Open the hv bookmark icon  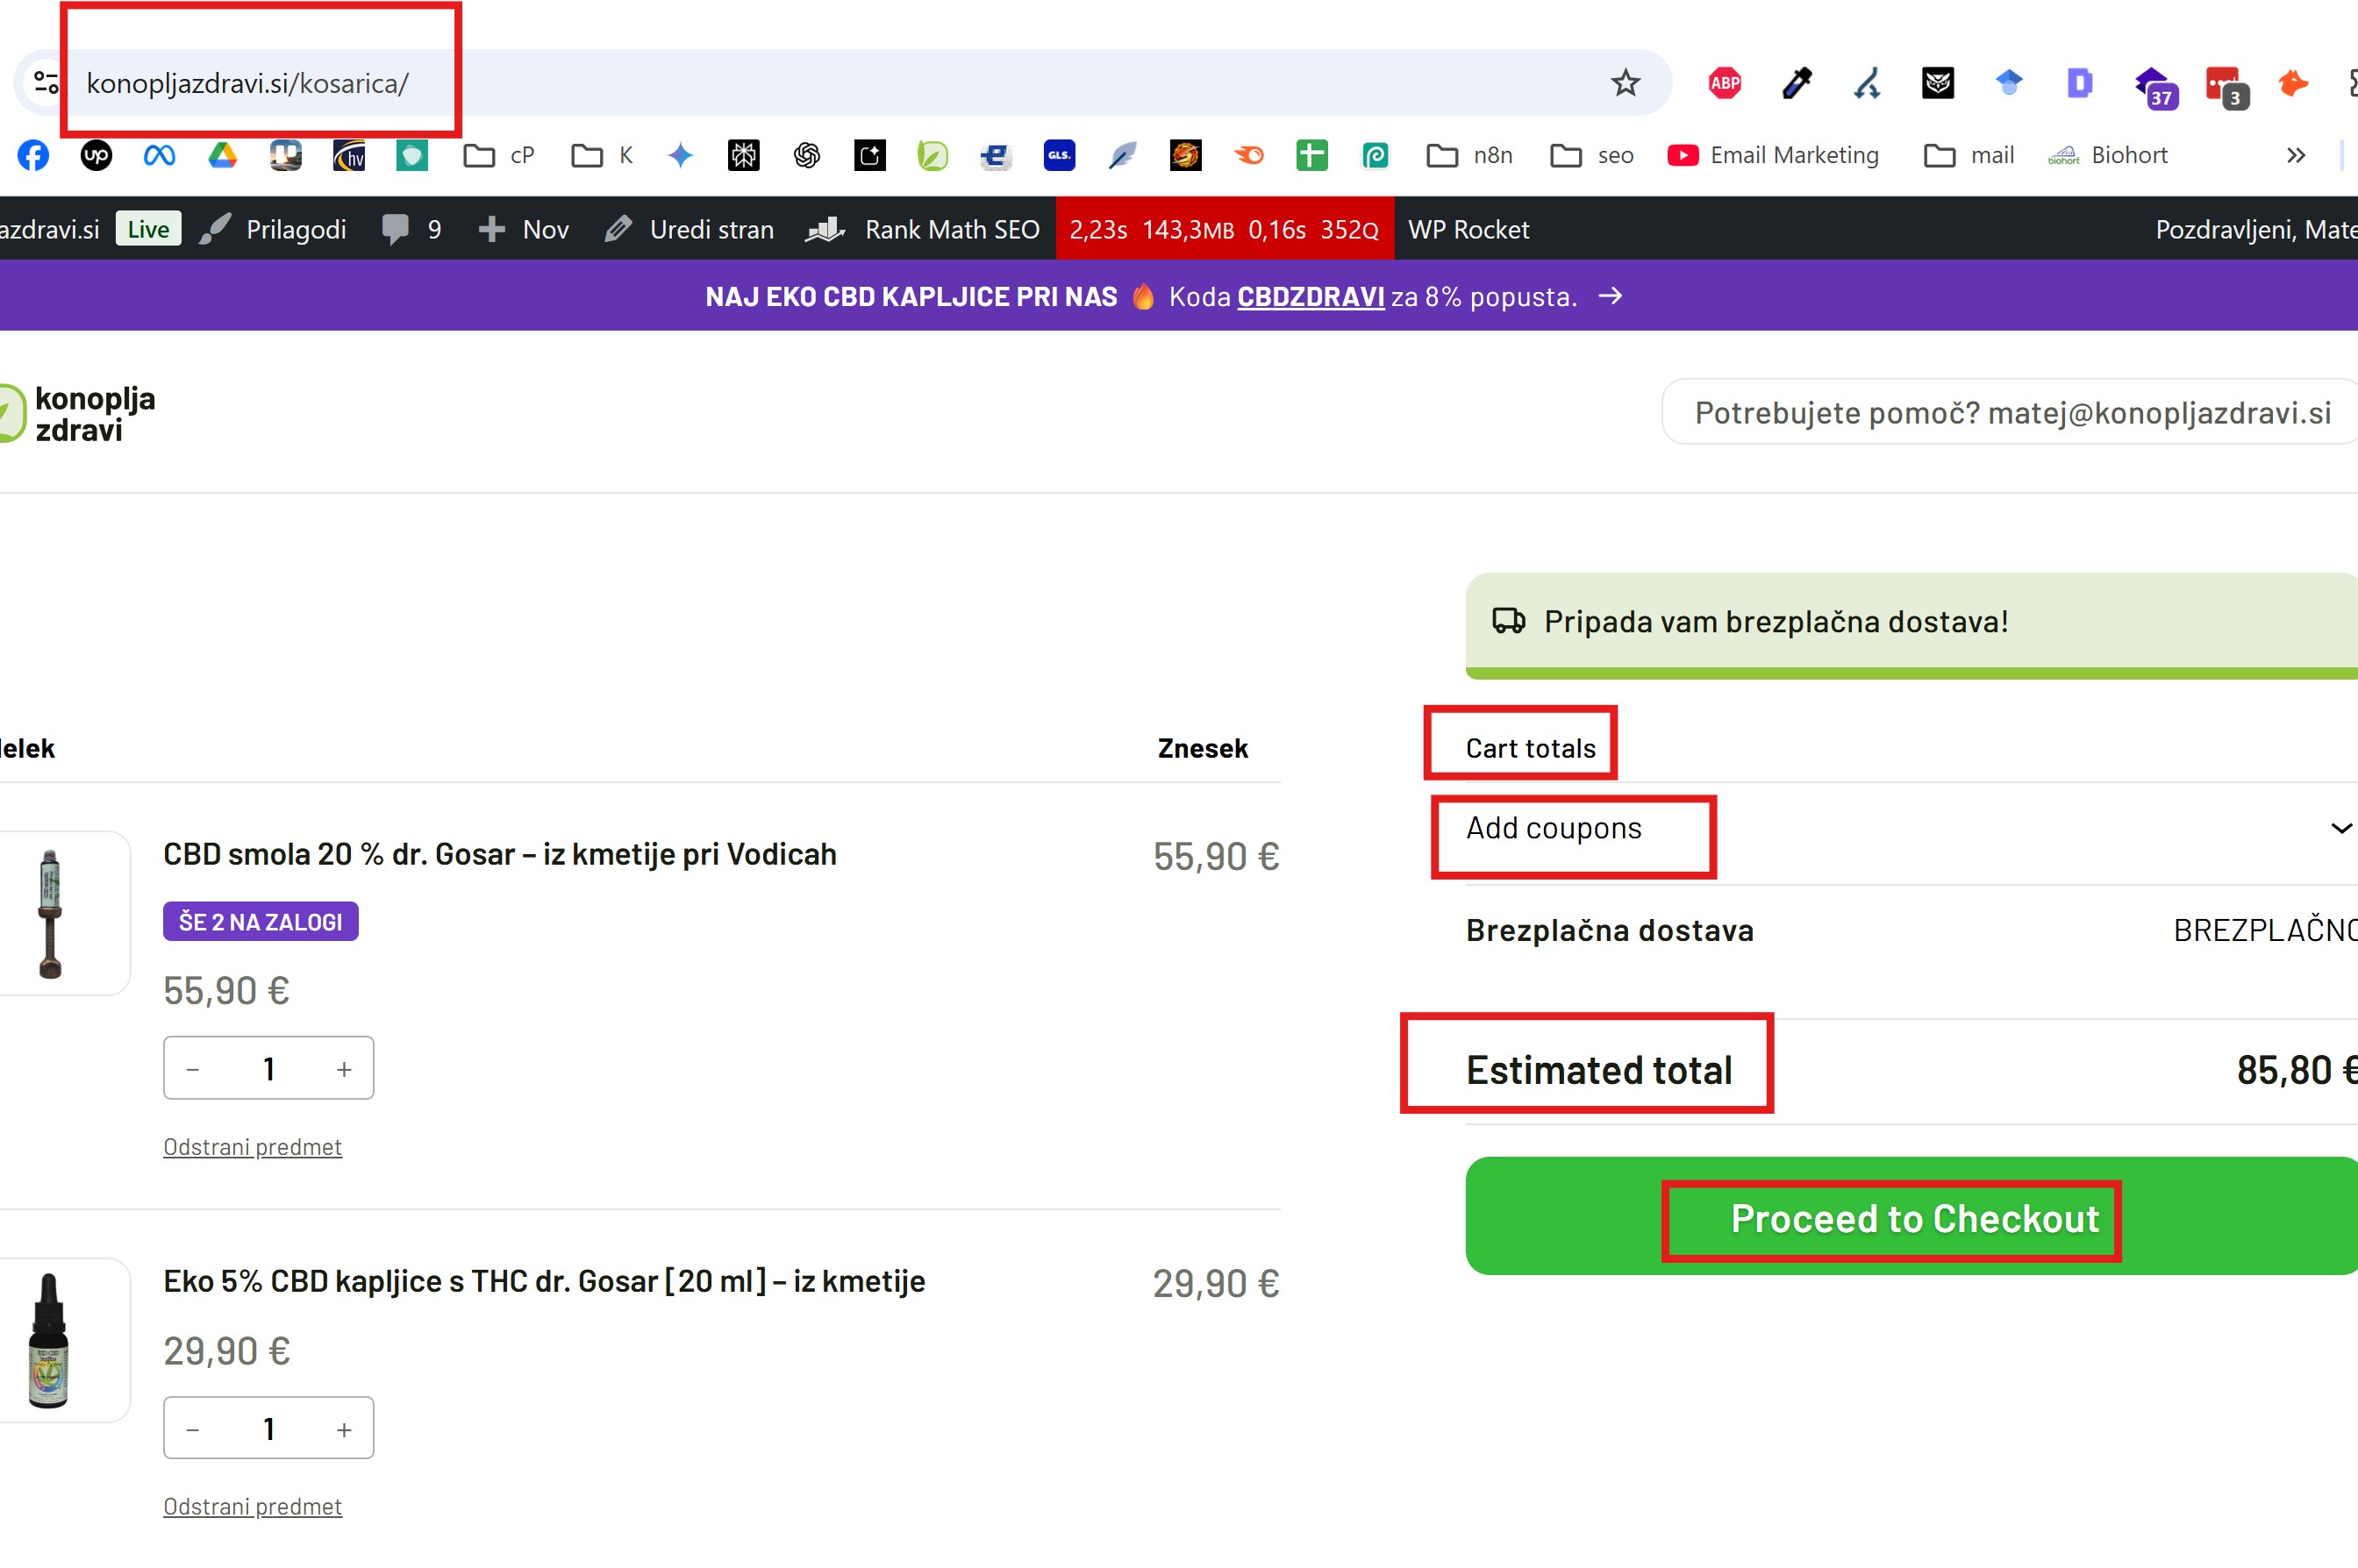tap(348, 155)
